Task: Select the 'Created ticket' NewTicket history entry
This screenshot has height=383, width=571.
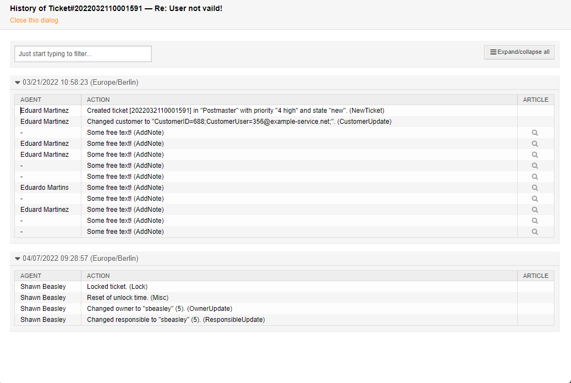Action: (x=235, y=111)
